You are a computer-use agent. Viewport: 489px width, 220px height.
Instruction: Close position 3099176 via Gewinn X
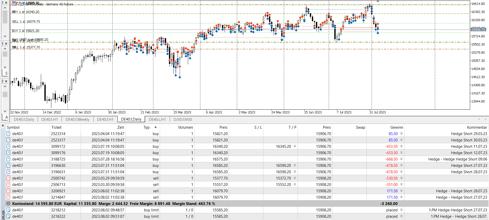(401, 153)
